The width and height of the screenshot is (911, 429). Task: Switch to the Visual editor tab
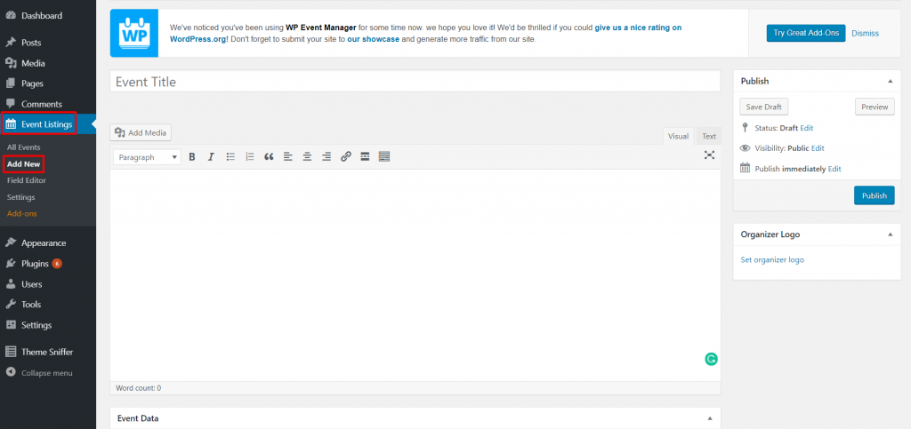coord(678,136)
